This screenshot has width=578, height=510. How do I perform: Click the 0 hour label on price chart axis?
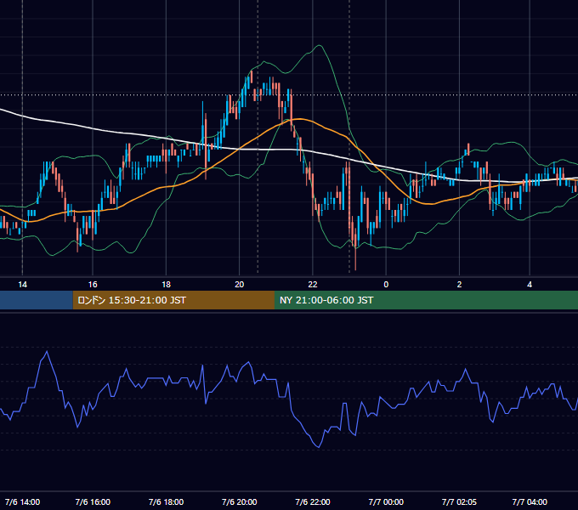click(386, 285)
